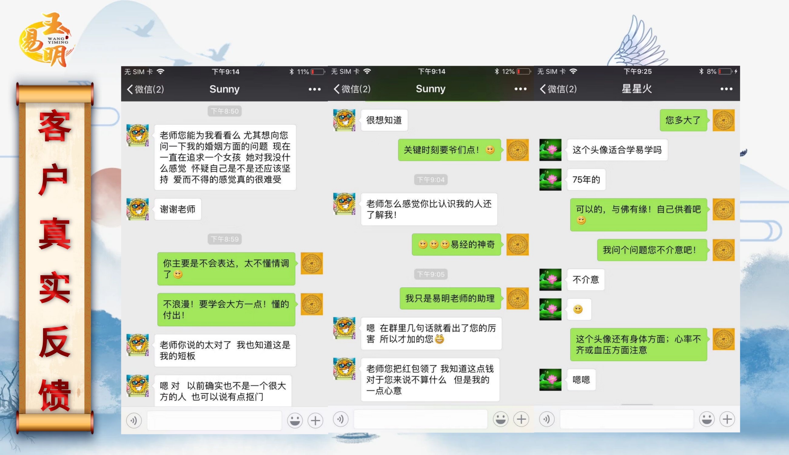Open emoji picker in second Sunny chat
This screenshot has width=789, height=455.
(x=500, y=419)
